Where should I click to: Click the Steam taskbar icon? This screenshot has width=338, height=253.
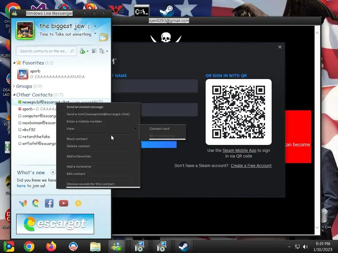click(x=184, y=246)
